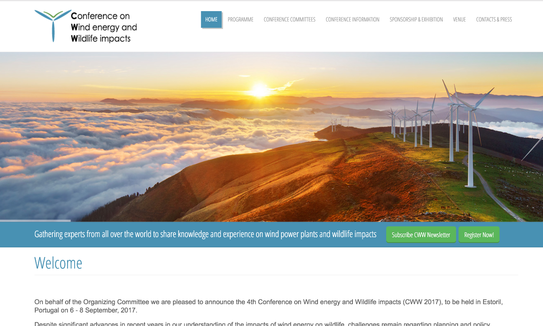Viewport: 543px width, 326px height.
Task: Open the Programme menu
Action: coord(241,19)
